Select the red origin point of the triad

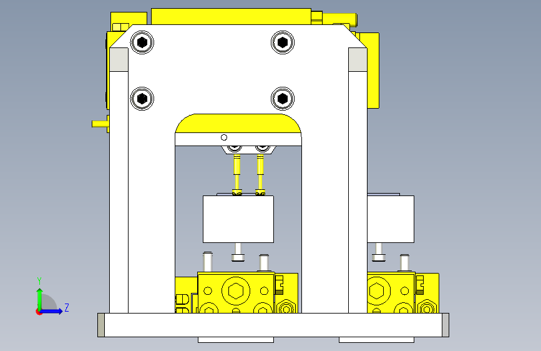(39, 312)
